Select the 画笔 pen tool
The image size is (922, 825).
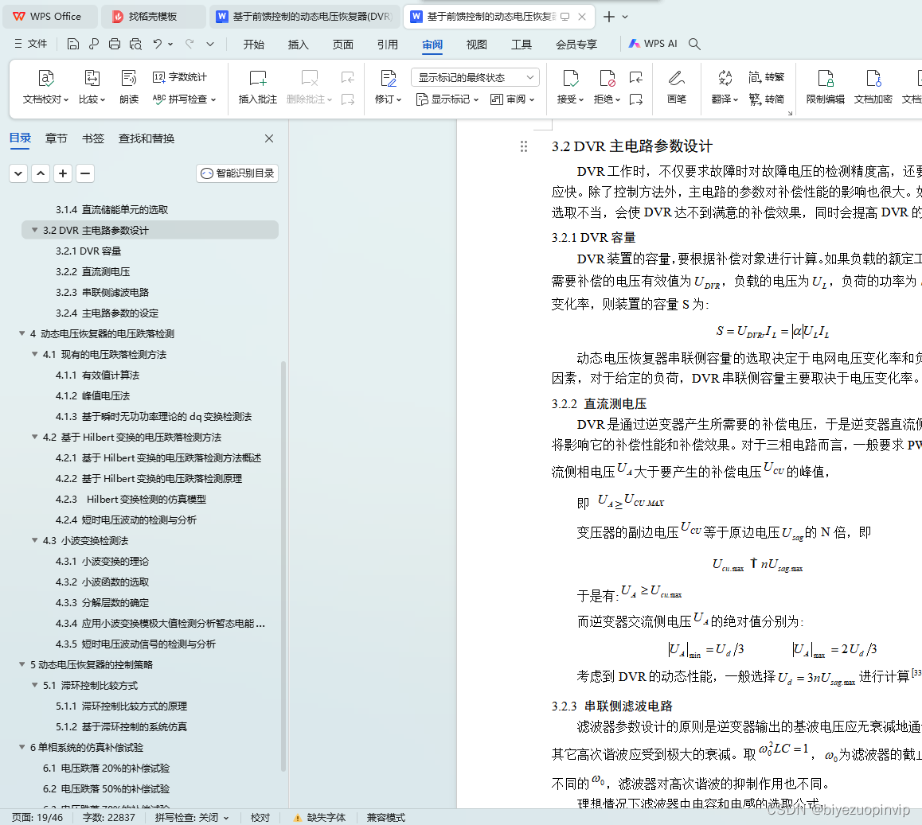tap(677, 87)
